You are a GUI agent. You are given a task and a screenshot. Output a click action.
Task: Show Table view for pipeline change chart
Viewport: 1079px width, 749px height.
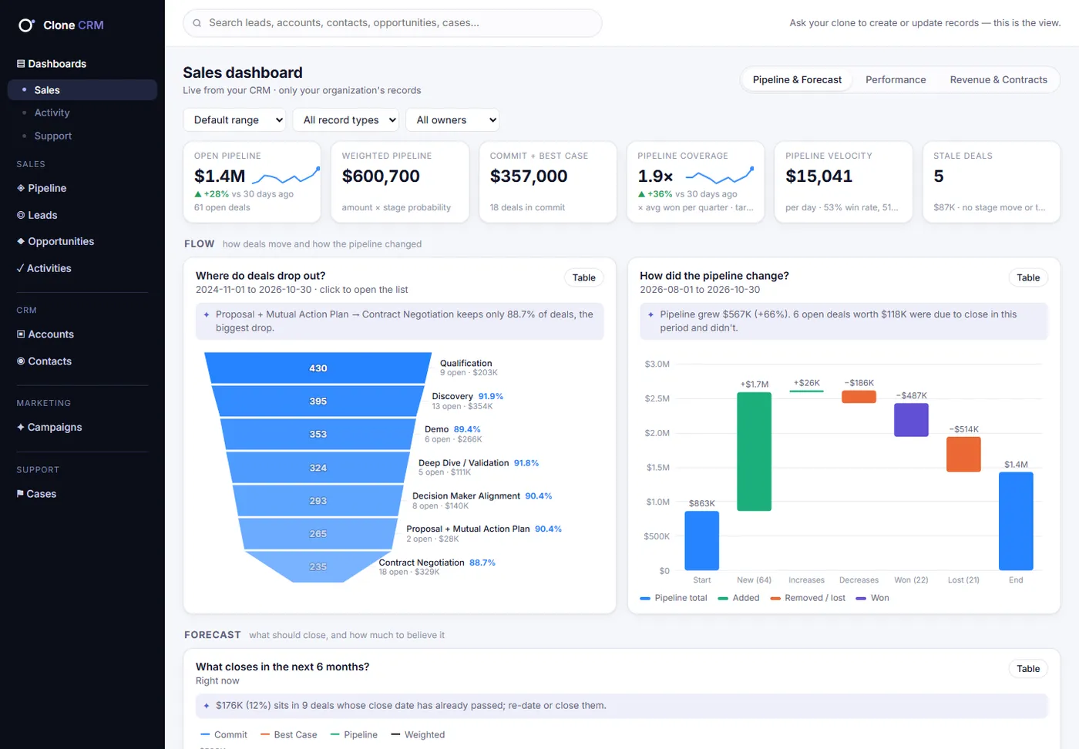click(1028, 278)
